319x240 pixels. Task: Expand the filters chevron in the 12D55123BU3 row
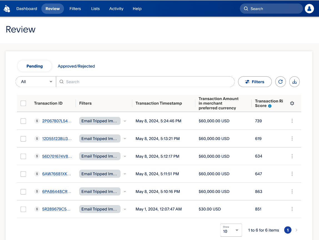point(125,139)
